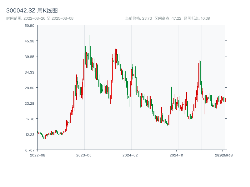Click the 39.85 y-axis label

pyautogui.click(x=29, y=57)
